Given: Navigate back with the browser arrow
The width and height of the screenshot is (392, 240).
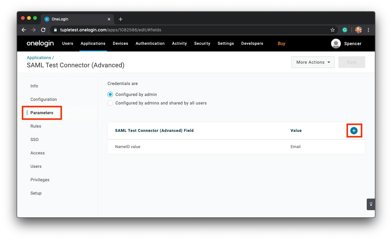Looking at the screenshot, I should click(23, 30).
